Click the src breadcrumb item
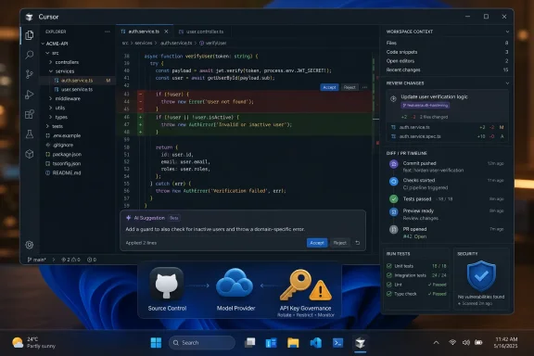The height and width of the screenshot is (356, 534). click(125, 43)
